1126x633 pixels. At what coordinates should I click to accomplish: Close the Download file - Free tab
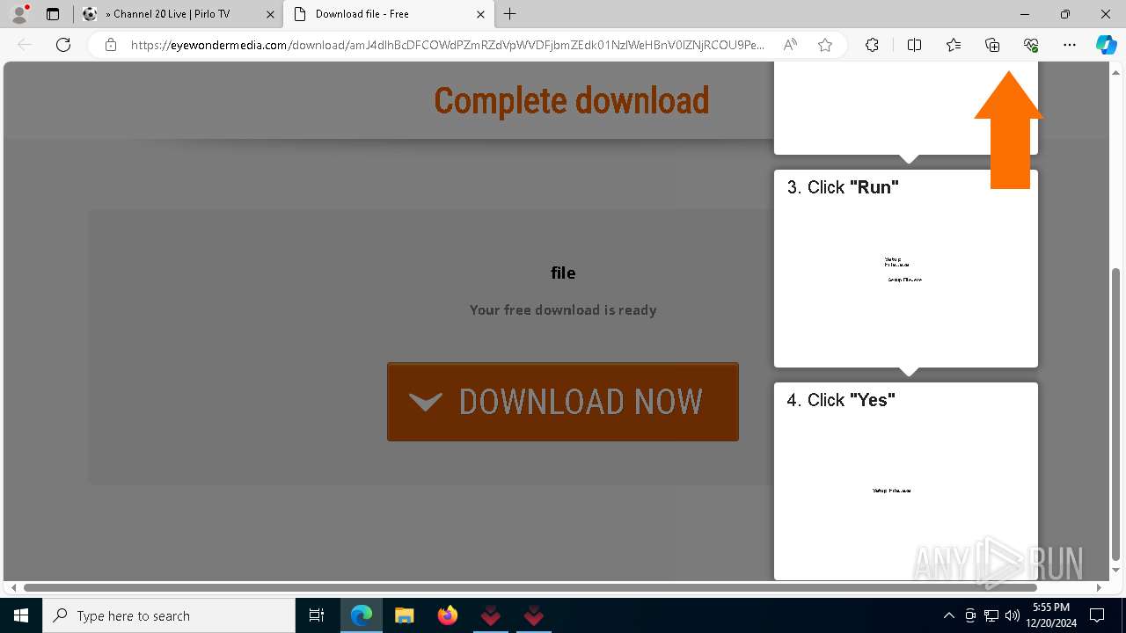coord(480,14)
